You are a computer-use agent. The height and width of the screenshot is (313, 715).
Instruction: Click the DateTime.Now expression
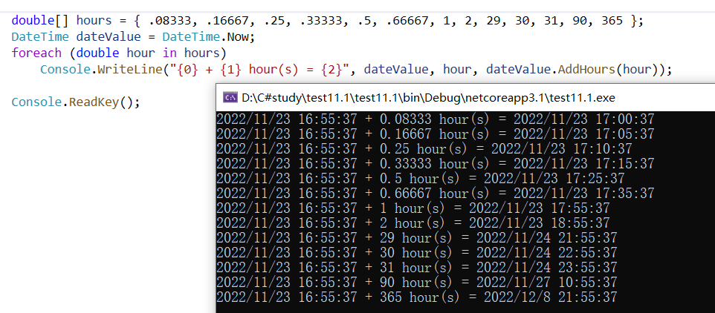[206, 37]
